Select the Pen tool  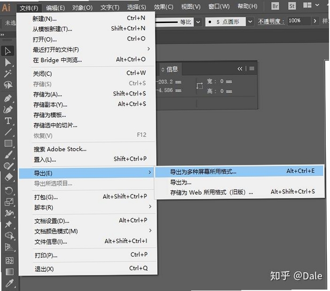tap(8, 98)
